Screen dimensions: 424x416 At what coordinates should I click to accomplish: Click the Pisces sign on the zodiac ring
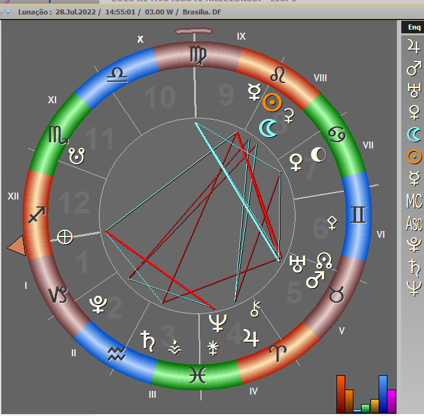point(198,375)
